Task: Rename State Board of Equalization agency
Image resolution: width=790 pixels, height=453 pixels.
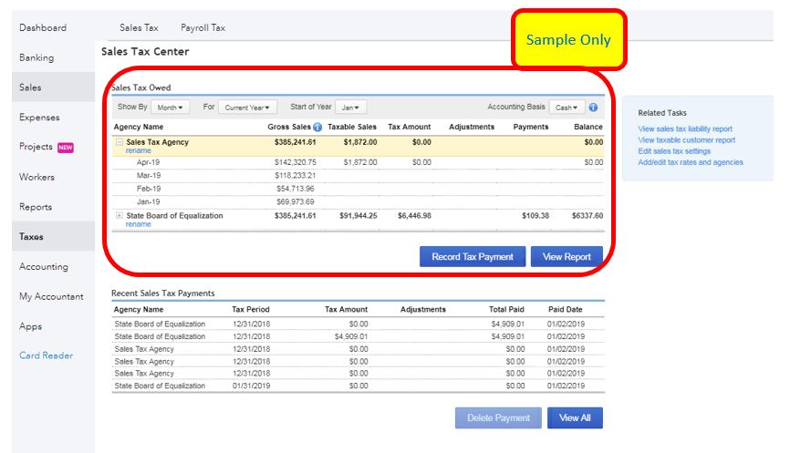Action: [x=138, y=224]
